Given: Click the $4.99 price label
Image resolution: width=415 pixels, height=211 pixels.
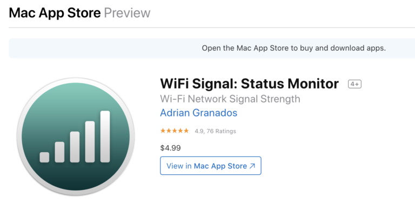Looking at the screenshot, I should [x=170, y=148].
